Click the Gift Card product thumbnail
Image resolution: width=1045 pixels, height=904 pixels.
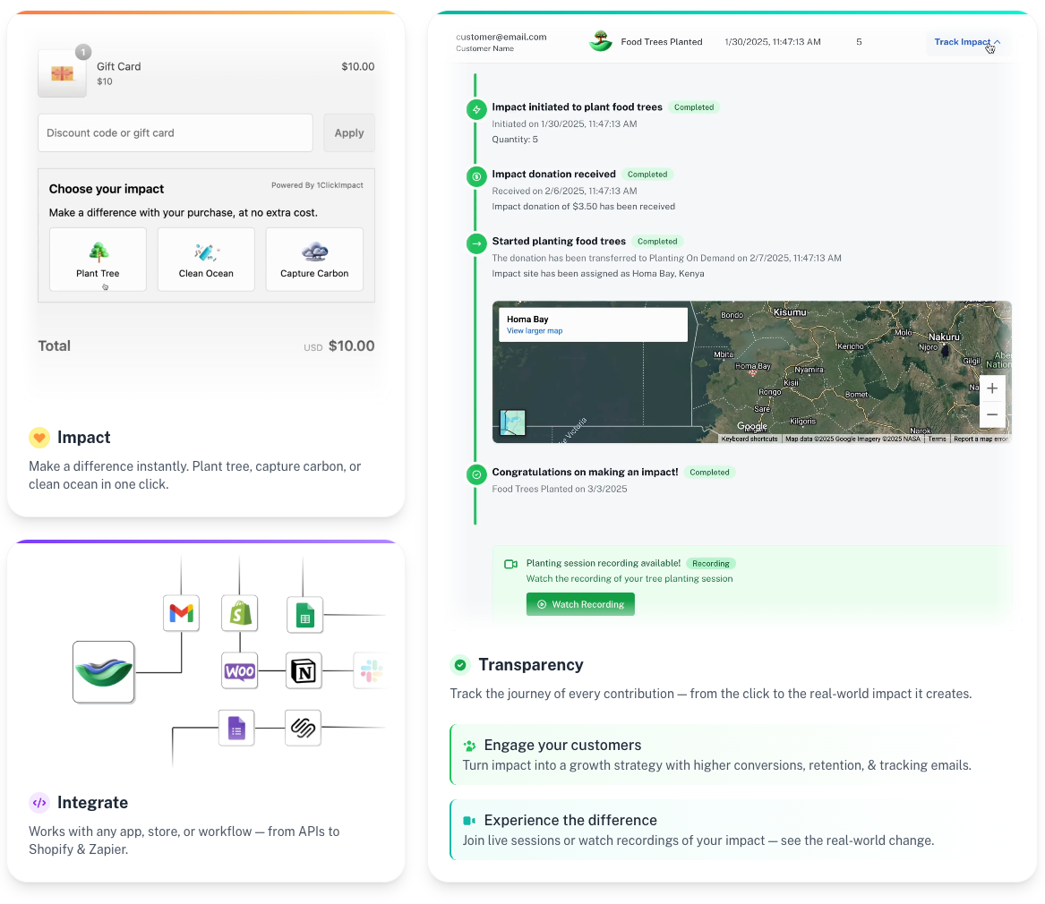[x=62, y=73]
